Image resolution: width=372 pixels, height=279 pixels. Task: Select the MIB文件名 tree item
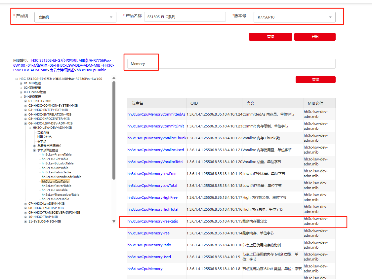(45, 137)
